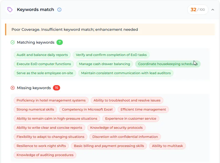
Task: Click the Proficiency in hotel management systems chip
Action: click(51, 100)
